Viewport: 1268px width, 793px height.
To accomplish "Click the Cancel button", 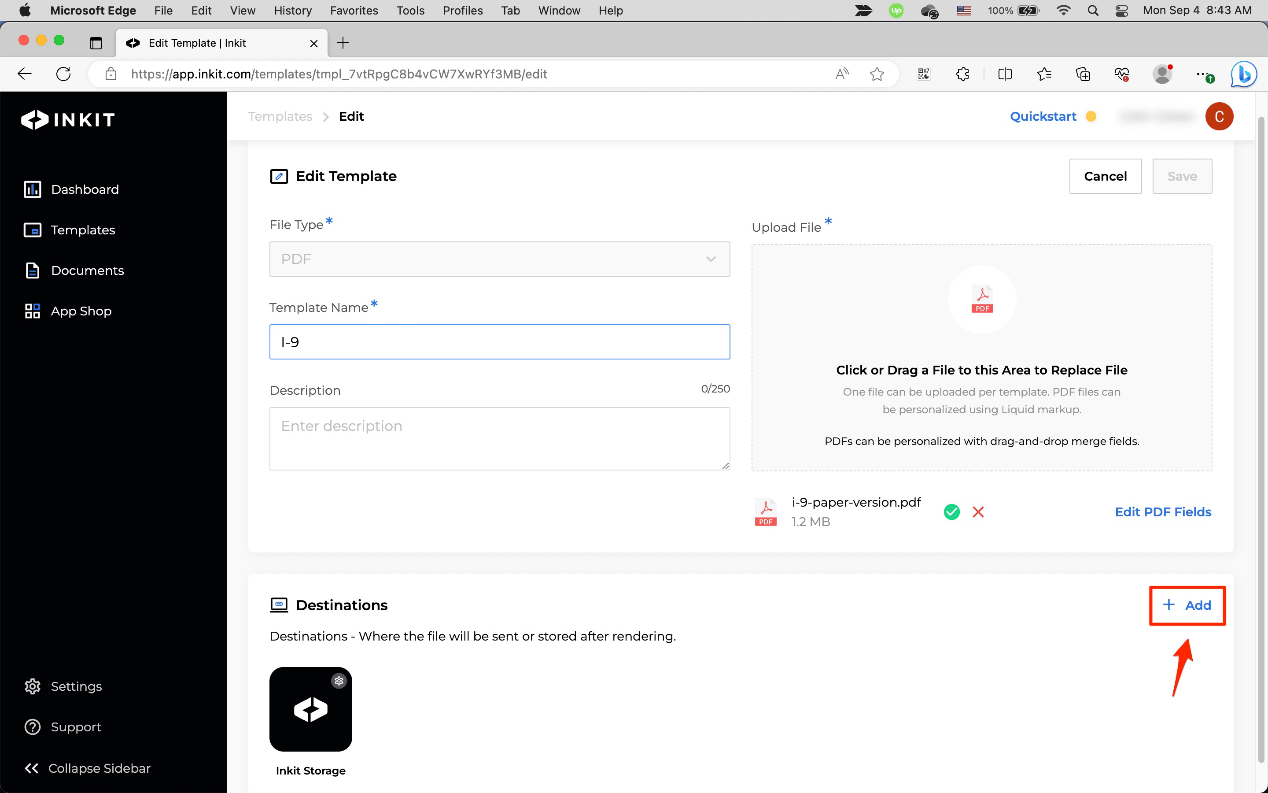I will tap(1105, 176).
